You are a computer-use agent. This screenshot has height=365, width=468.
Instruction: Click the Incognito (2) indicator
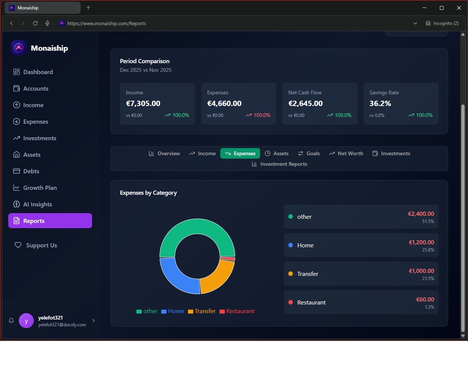tap(442, 23)
